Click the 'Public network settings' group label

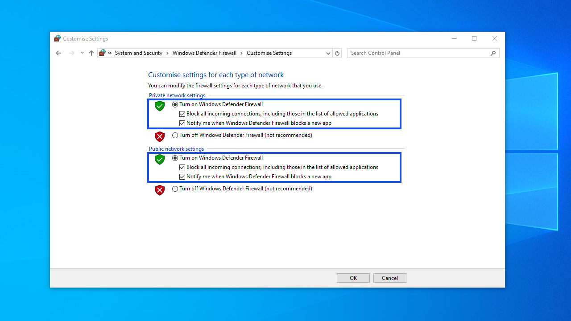tap(176, 149)
